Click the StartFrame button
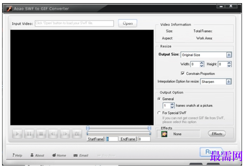The width and height of the screenshot is (249, 167). click(96, 139)
